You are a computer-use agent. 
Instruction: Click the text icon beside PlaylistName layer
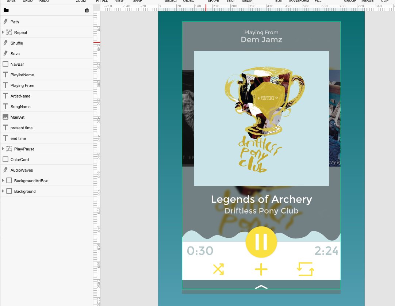pos(5,74)
